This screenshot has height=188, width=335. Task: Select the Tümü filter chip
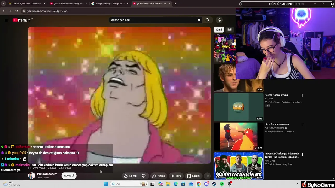click(219, 30)
